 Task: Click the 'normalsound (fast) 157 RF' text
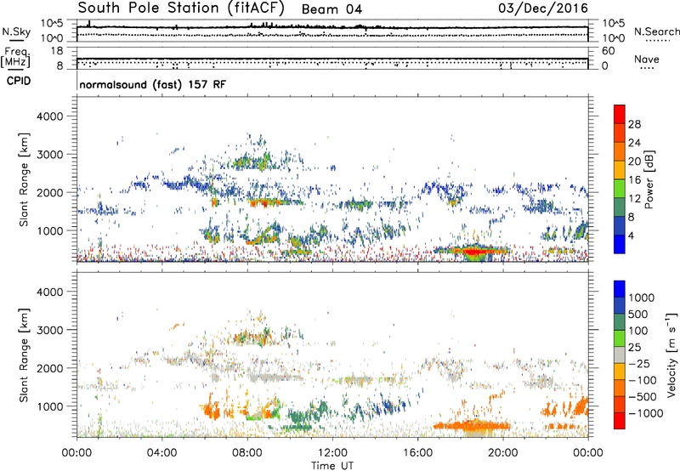(x=153, y=84)
